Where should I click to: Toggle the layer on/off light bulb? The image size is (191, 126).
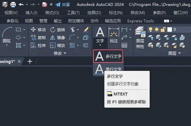151,30
